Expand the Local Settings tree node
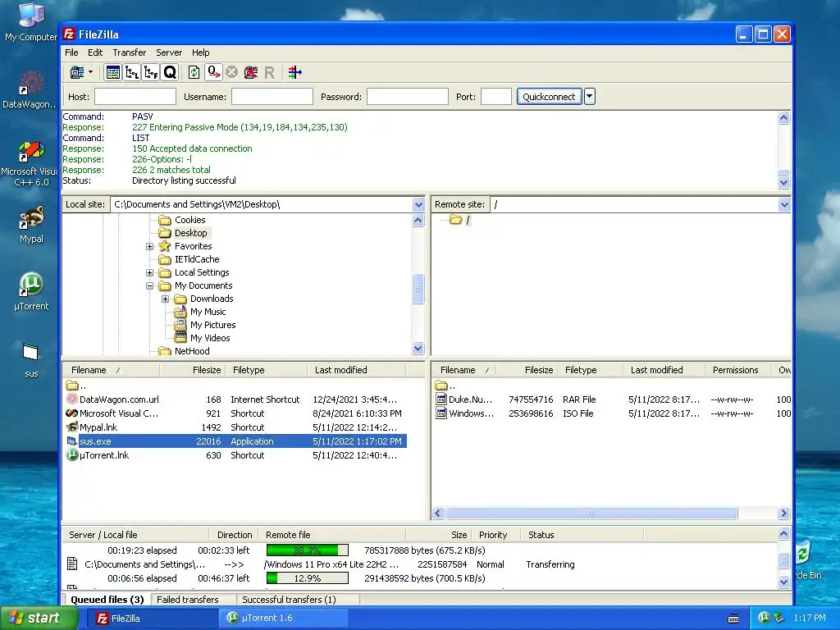The width and height of the screenshot is (840, 630). [150, 272]
